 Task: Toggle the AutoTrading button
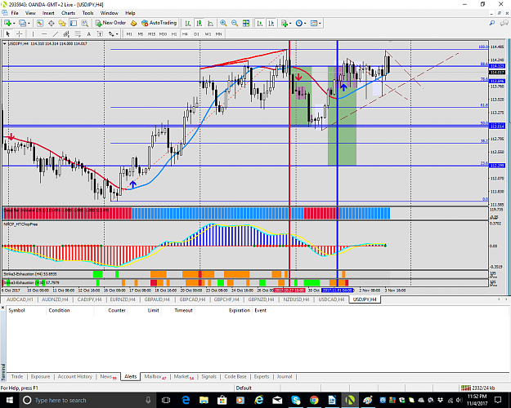(x=159, y=23)
